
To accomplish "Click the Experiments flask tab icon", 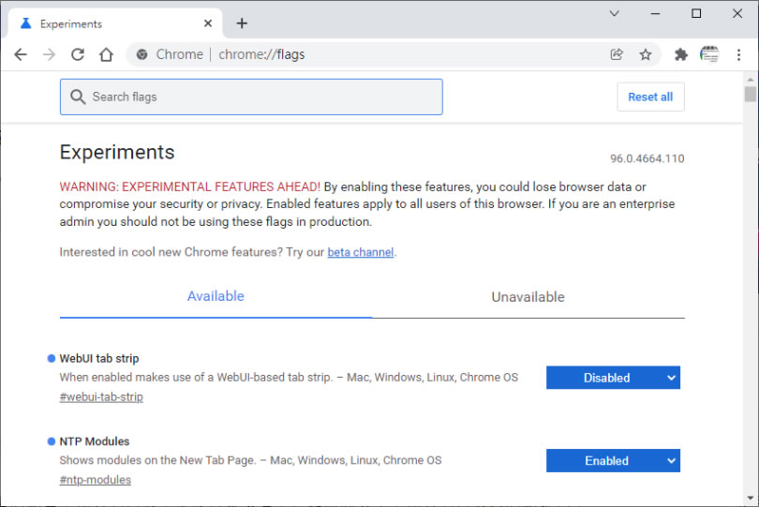I will tap(25, 23).
